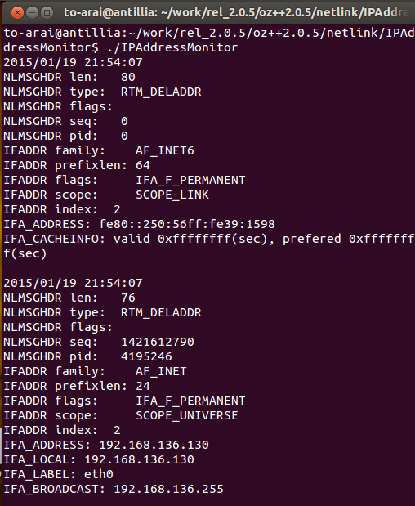415x506 pixels.
Task: Minimize the terminal window
Action: (x=32, y=13)
